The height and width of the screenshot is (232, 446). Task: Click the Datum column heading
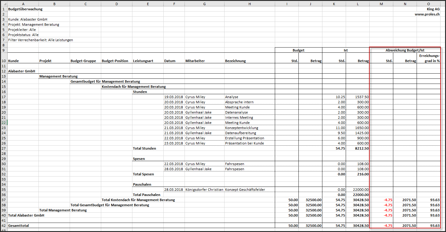[170, 61]
